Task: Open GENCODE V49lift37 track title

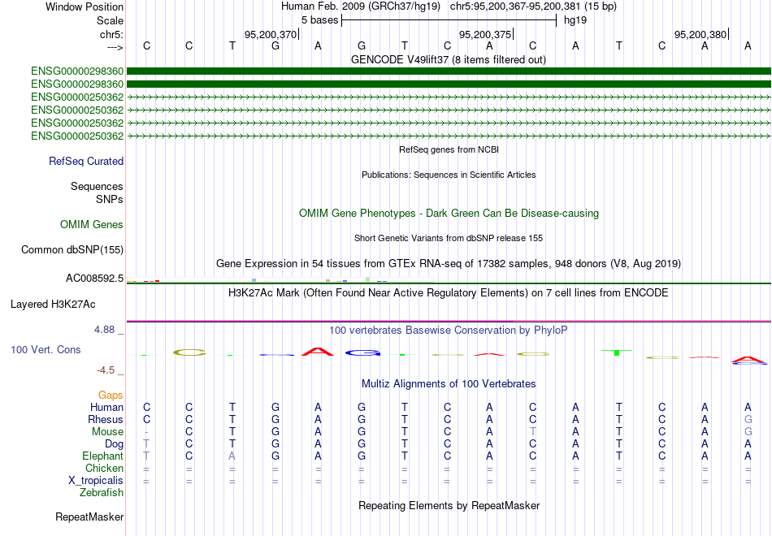Action: (x=448, y=60)
